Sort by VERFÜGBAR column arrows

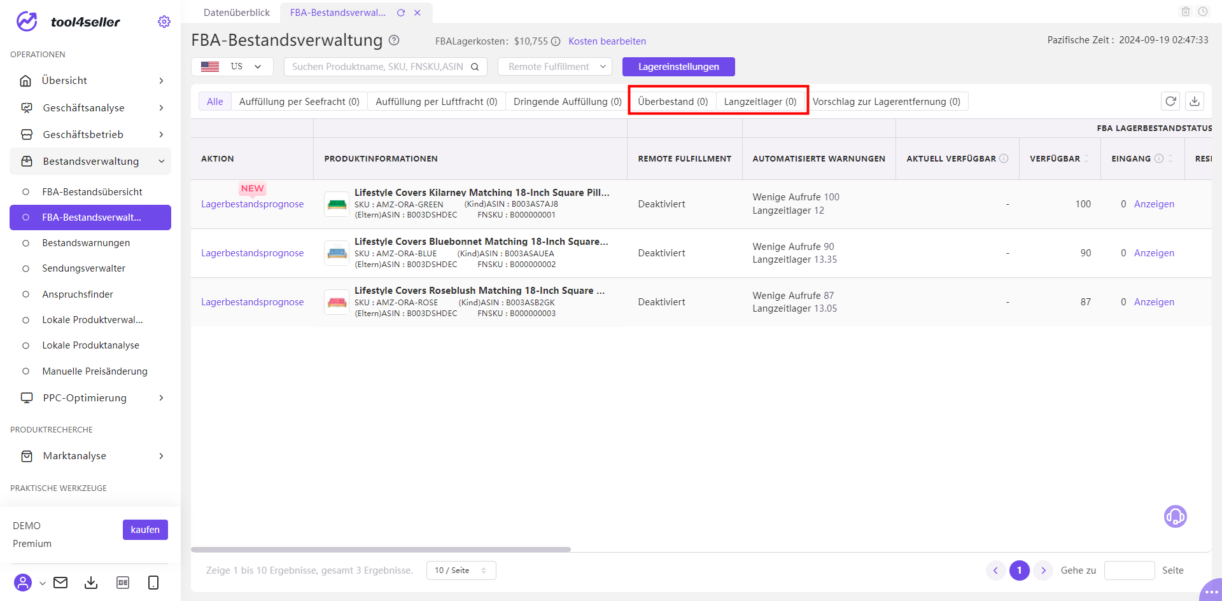coord(1086,158)
